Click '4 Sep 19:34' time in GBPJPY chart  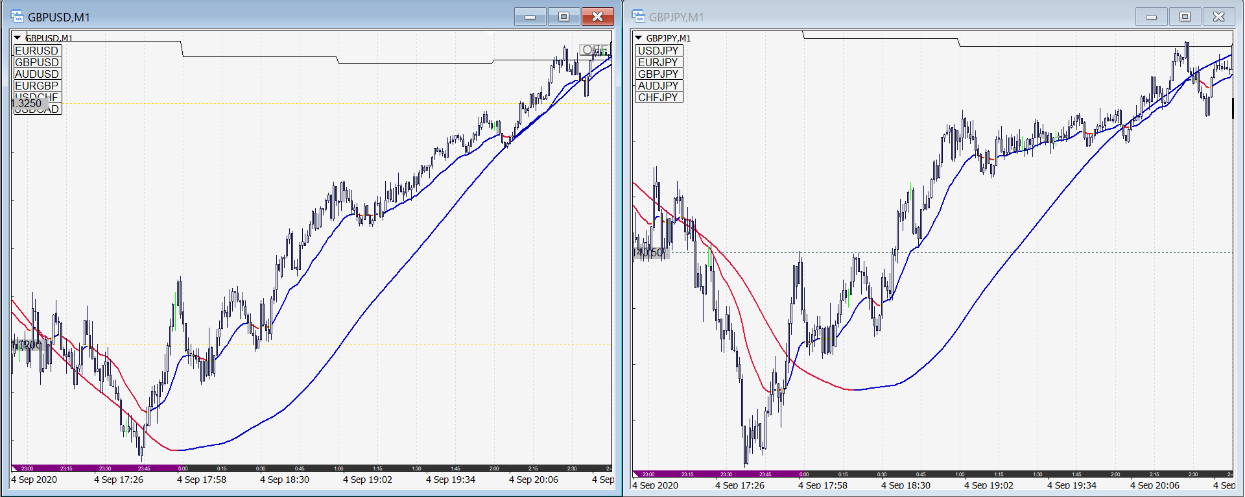[x=1072, y=485]
